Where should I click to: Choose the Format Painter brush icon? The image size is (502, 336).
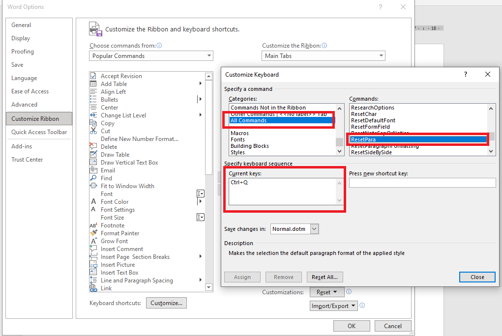click(x=93, y=233)
